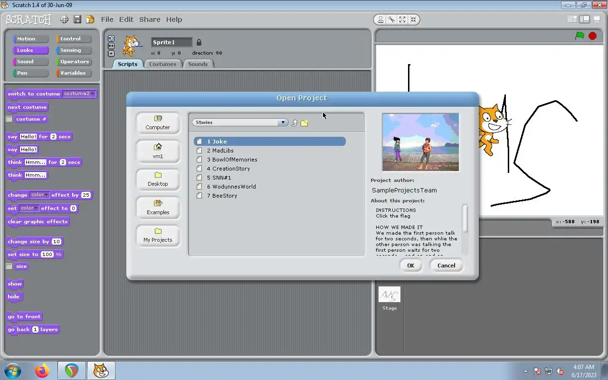Switch to the Sounds tab
The width and height of the screenshot is (608, 380).
[198, 64]
